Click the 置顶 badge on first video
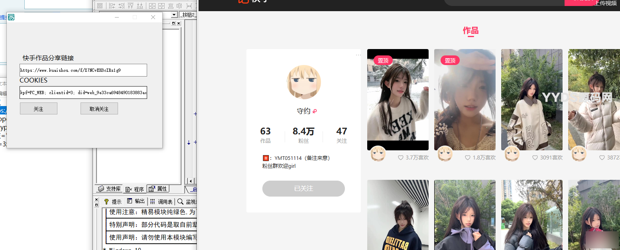This screenshot has height=250, width=620. click(383, 61)
